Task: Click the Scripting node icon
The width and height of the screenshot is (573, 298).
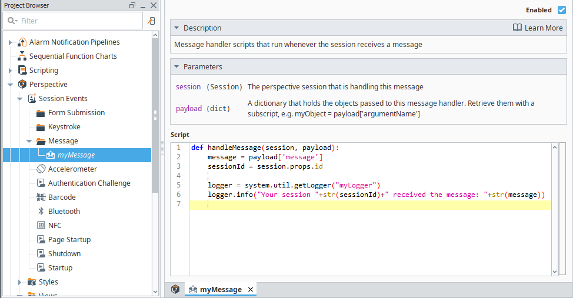Action: point(22,70)
